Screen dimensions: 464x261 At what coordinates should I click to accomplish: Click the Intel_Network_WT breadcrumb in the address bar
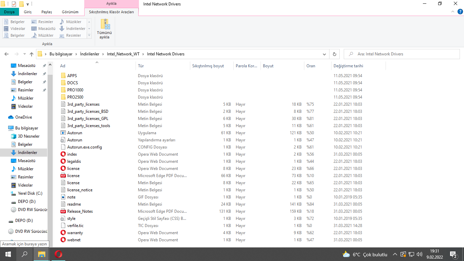pyautogui.click(x=123, y=54)
